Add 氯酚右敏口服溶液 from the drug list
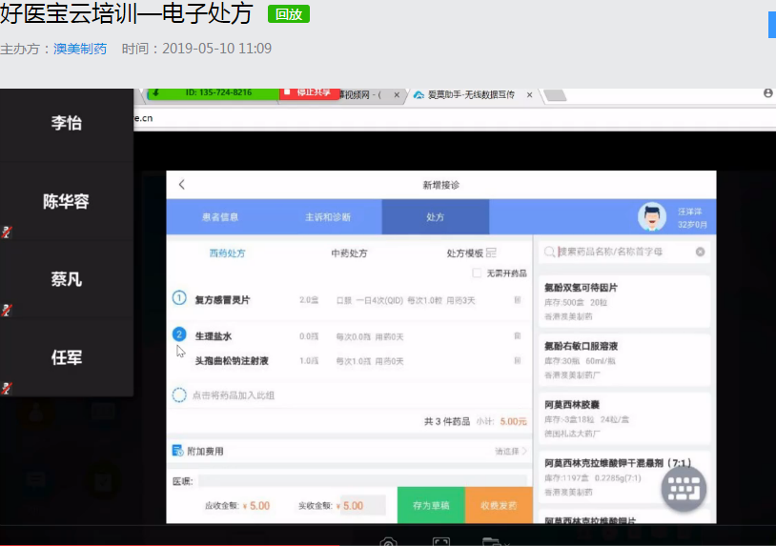776x546 pixels. [624, 360]
